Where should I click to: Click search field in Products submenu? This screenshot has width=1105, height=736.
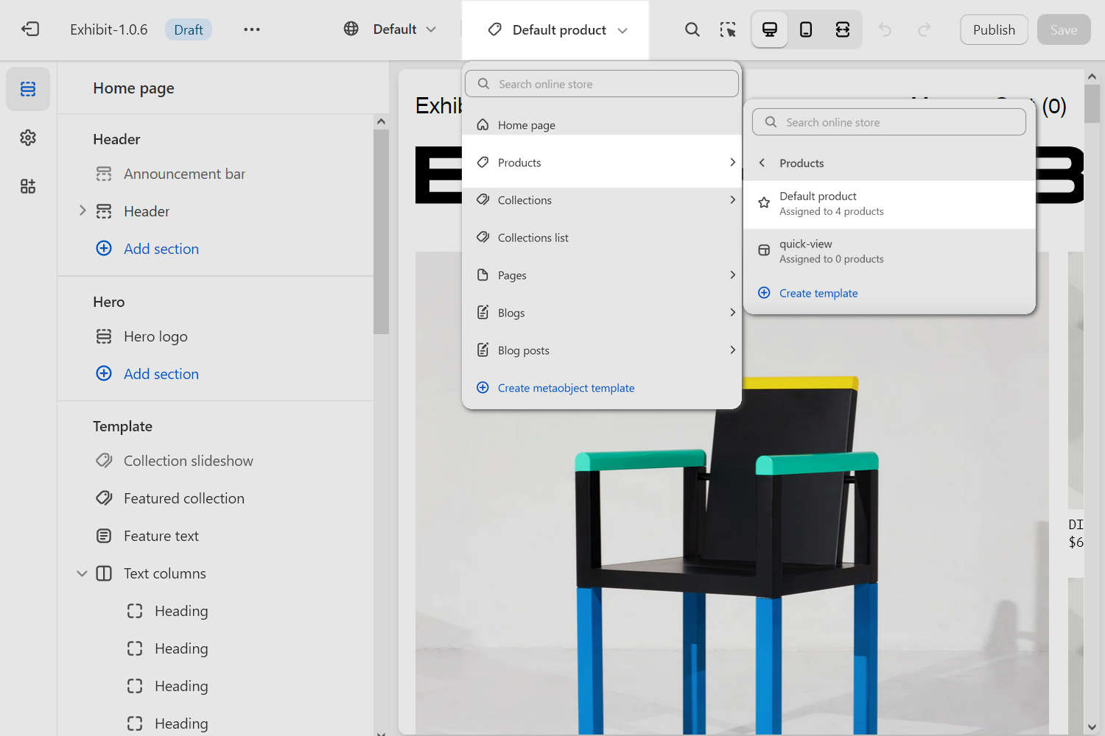click(889, 122)
